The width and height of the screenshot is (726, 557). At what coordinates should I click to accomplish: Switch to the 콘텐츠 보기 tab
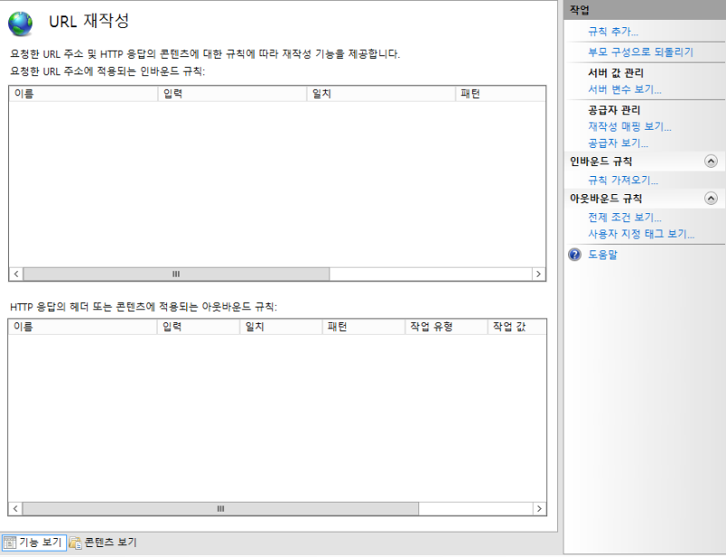pyautogui.click(x=107, y=542)
